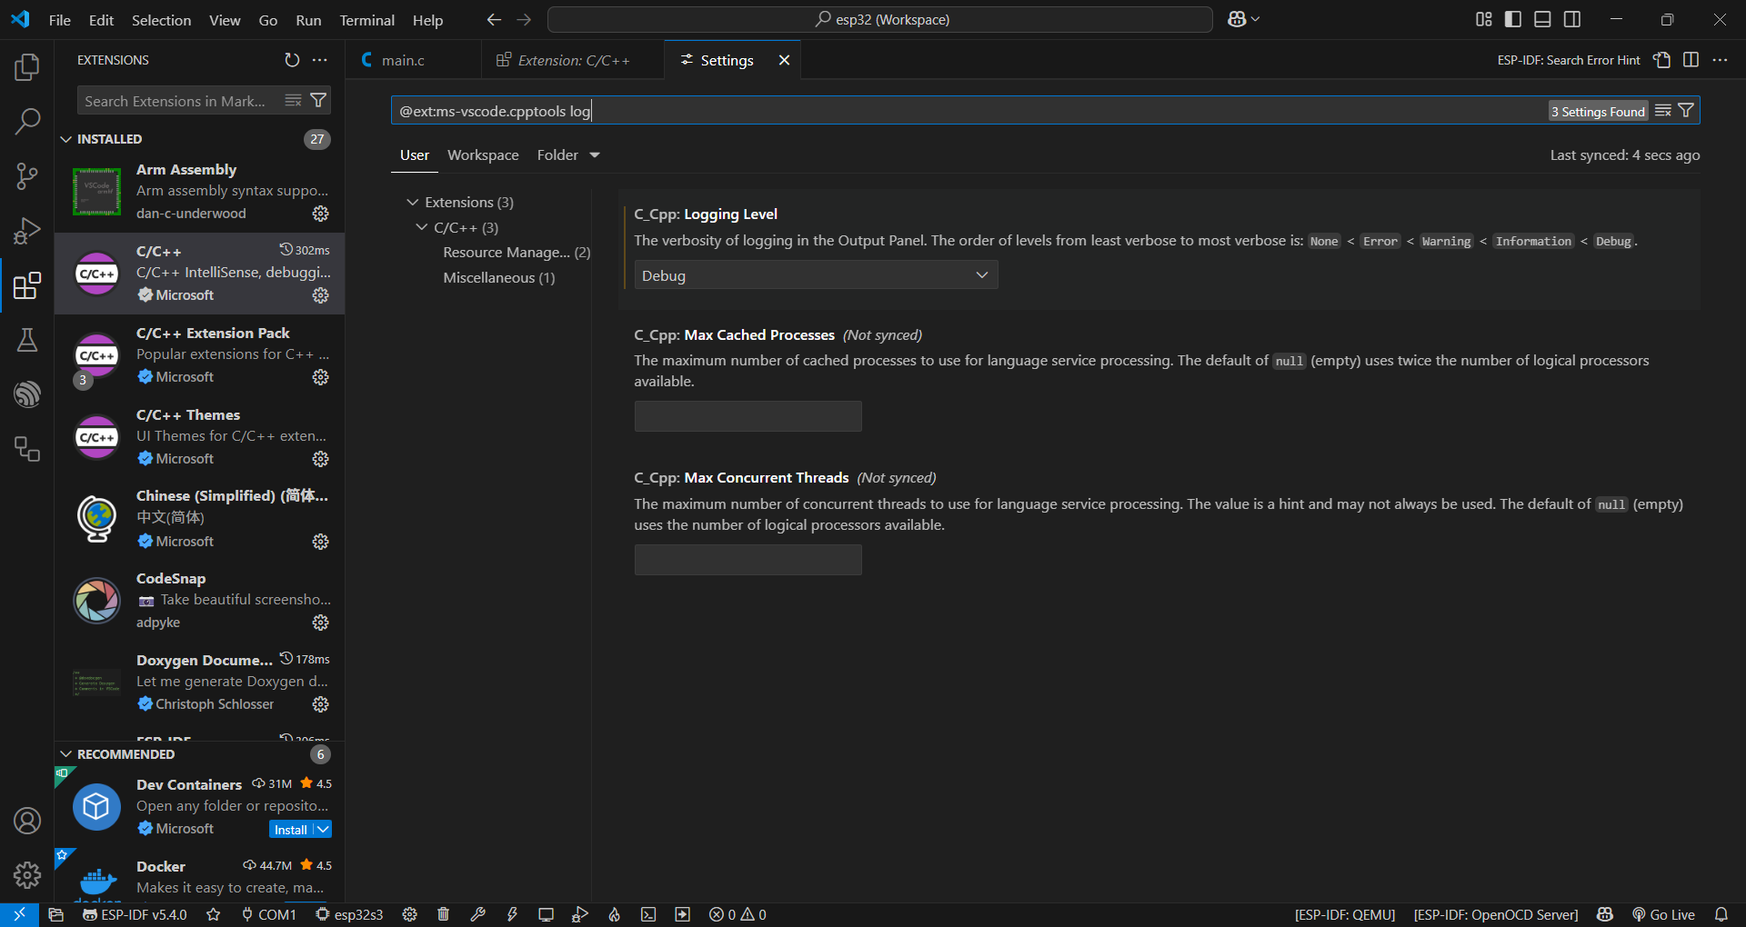Select ESP-IDF flash method star icon
This screenshot has width=1746, height=927.
click(214, 914)
